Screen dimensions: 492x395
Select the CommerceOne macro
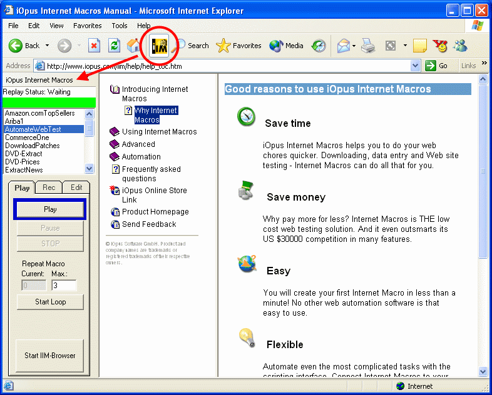(x=44, y=137)
